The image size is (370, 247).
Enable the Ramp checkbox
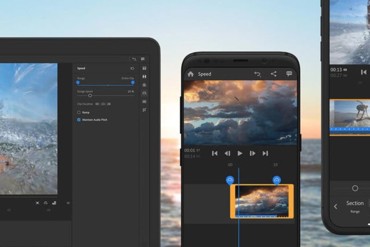point(79,112)
